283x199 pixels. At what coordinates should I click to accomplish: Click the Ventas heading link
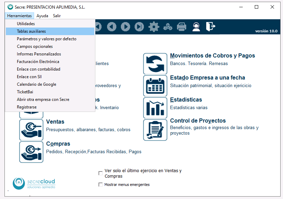coord(55,122)
